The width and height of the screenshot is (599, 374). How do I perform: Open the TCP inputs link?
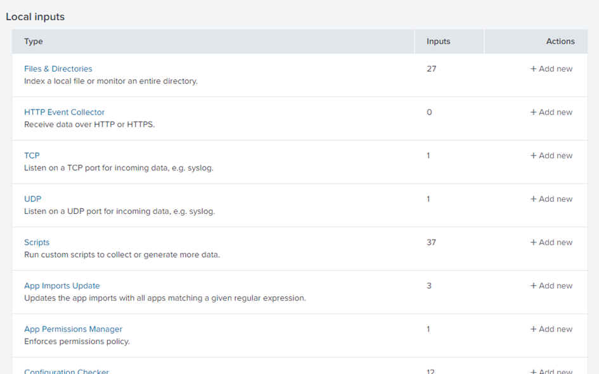point(32,156)
